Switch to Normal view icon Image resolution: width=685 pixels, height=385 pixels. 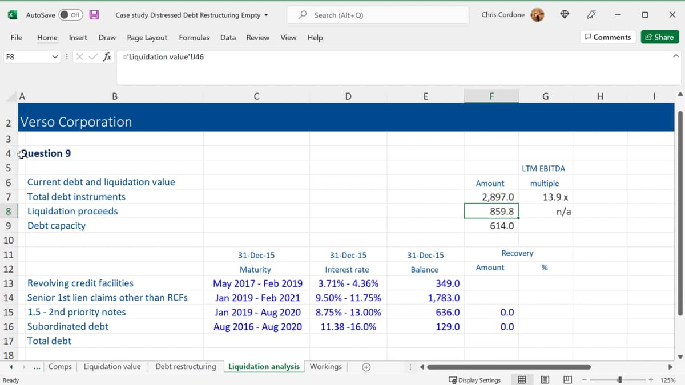pos(522,380)
